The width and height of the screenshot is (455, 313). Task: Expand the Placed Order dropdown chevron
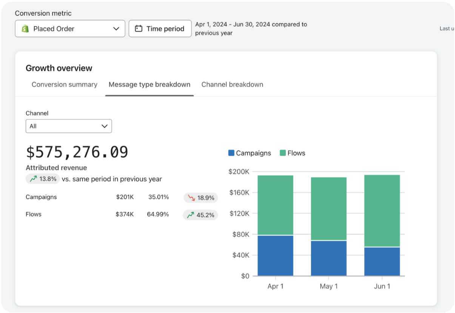(116, 29)
